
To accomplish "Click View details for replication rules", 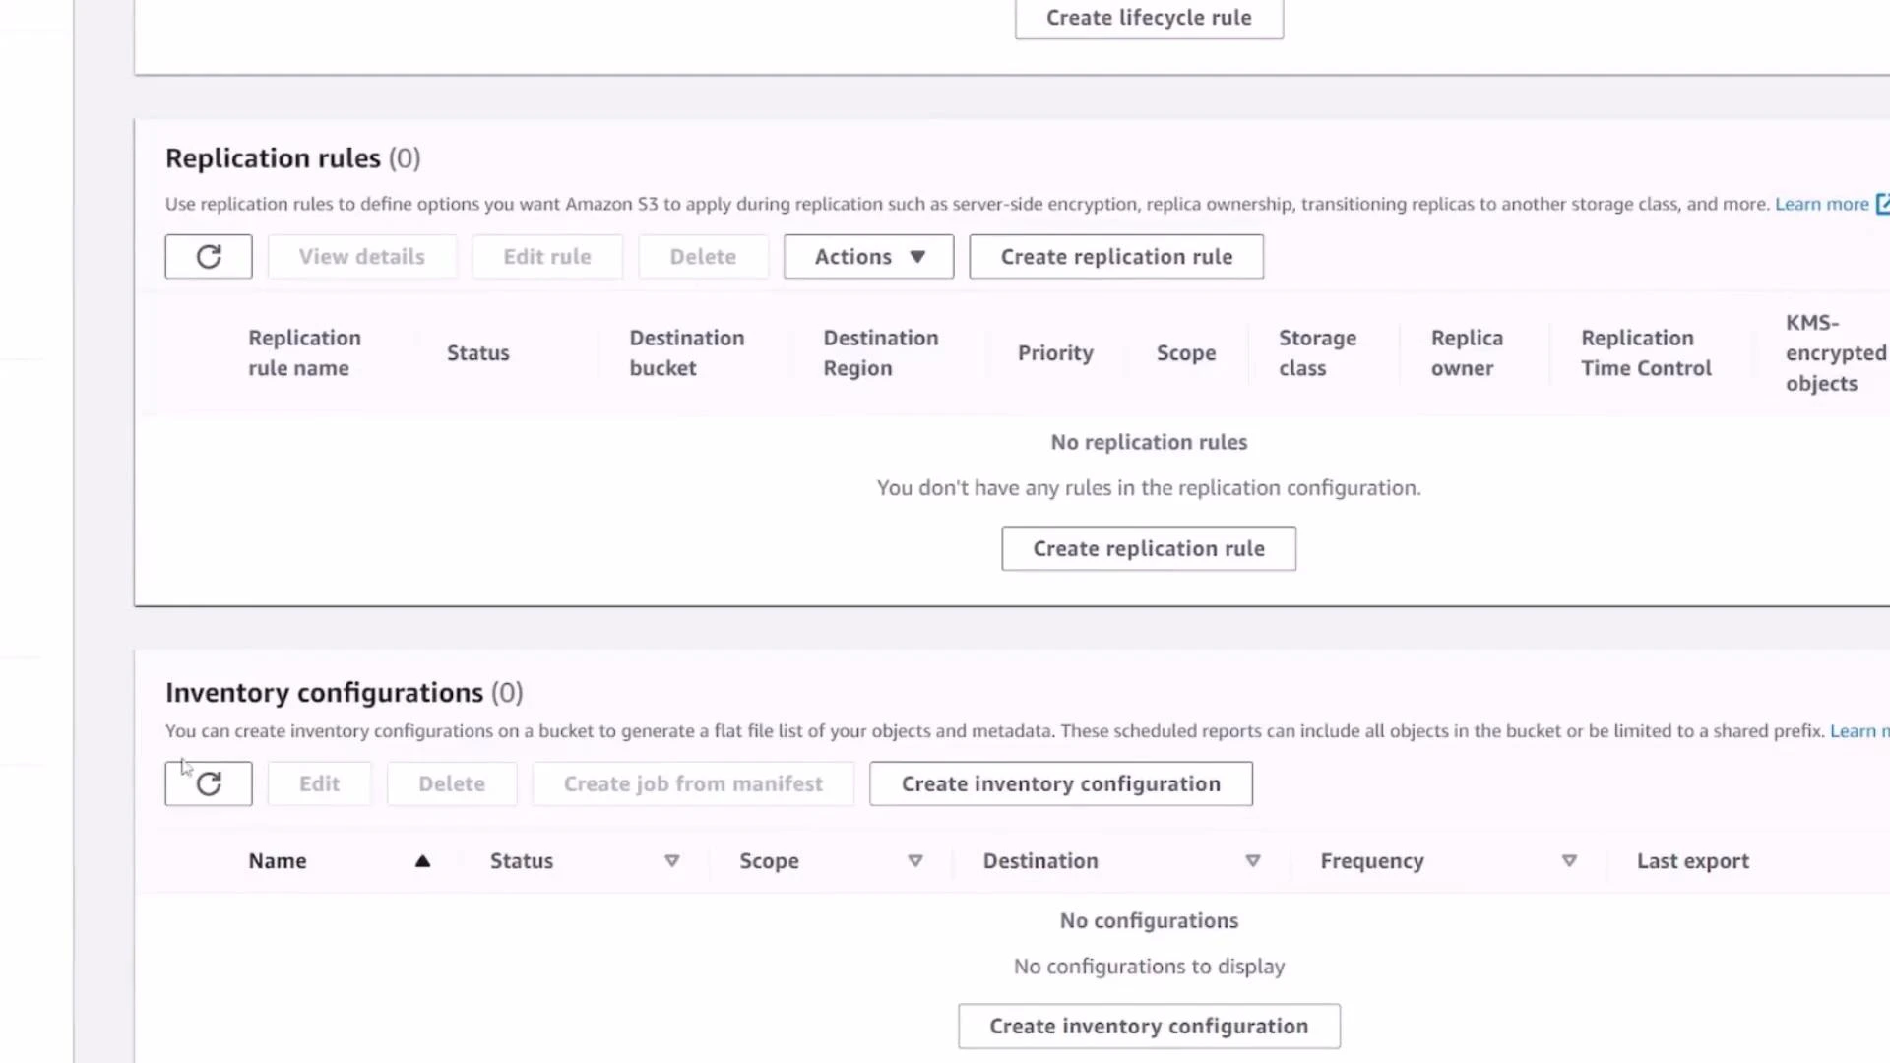I will [x=361, y=256].
